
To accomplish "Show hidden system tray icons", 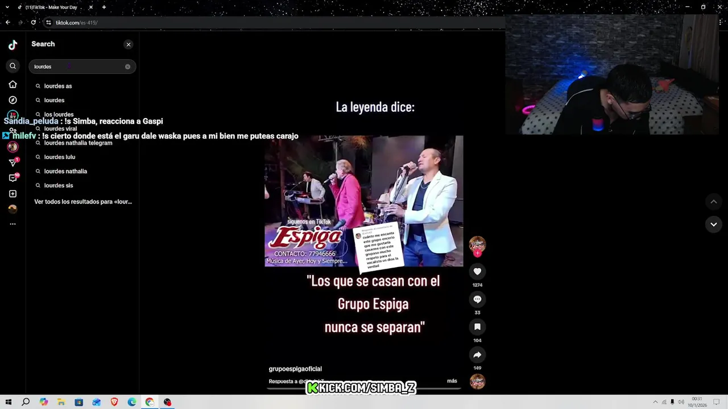I will click(x=655, y=402).
